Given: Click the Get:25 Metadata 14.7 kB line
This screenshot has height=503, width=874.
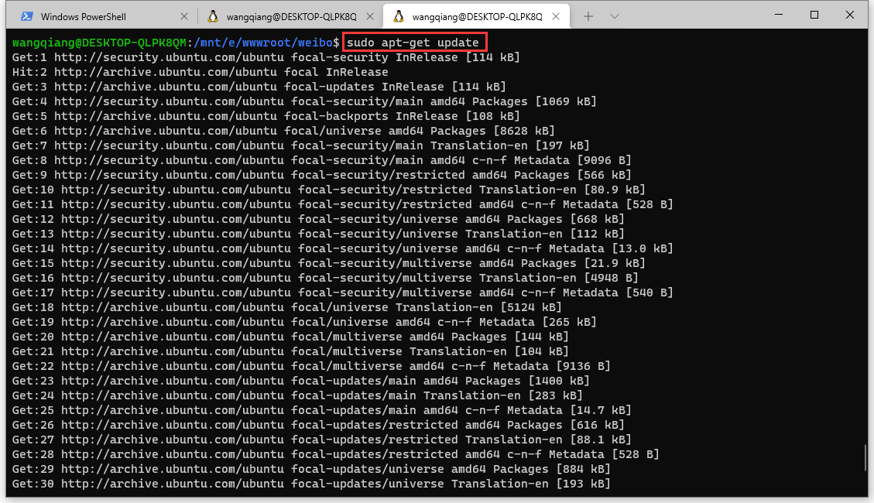Looking at the screenshot, I should click(x=321, y=410).
